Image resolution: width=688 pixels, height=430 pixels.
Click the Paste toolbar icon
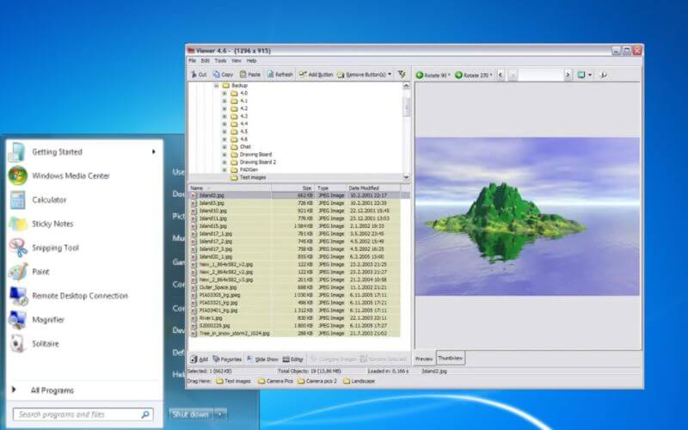249,75
